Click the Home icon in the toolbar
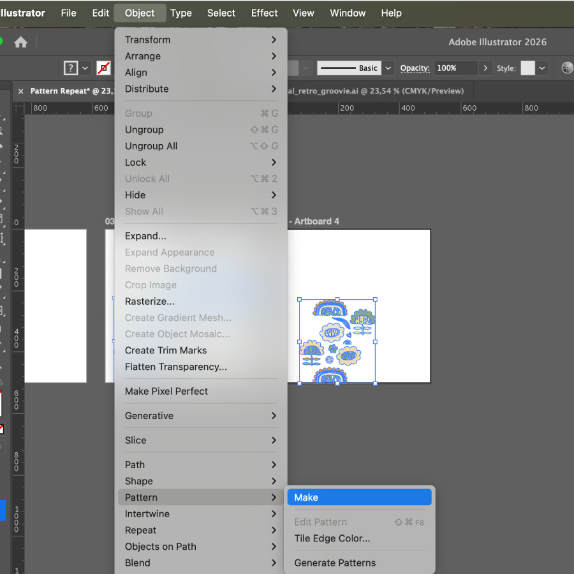The image size is (574, 574). 21,42
